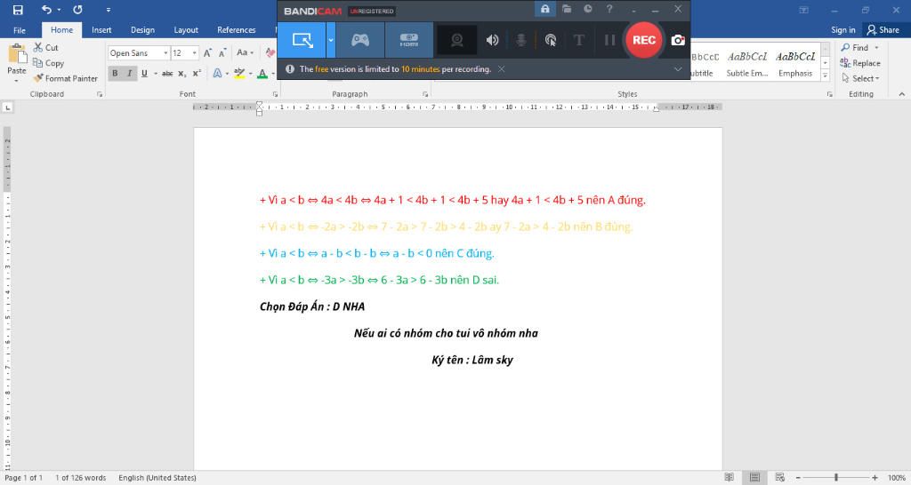Toggle Italic formatting
The image size is (911, 485).
(x=130, y=73)
